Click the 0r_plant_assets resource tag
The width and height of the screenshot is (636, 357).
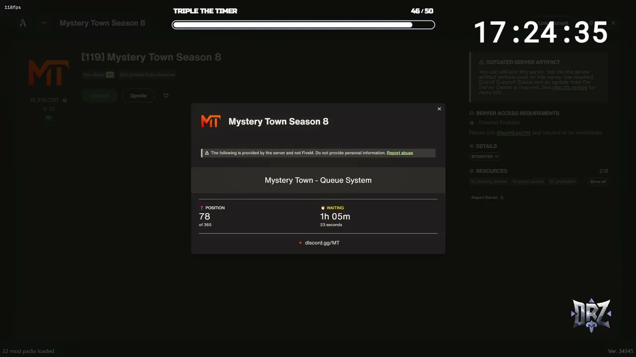[528, 181]
